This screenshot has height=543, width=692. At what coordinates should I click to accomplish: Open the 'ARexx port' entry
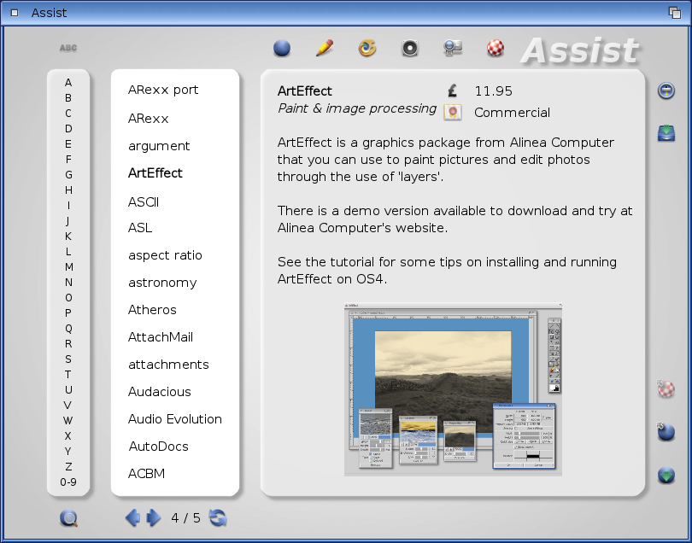click(163, 90)
